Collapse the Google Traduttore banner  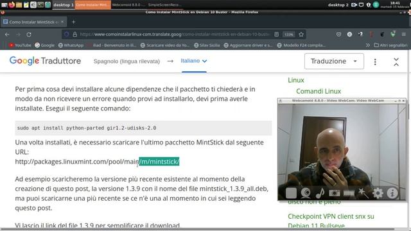click(396, 62)
